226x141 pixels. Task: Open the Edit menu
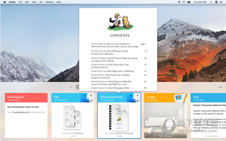[27, 2]
